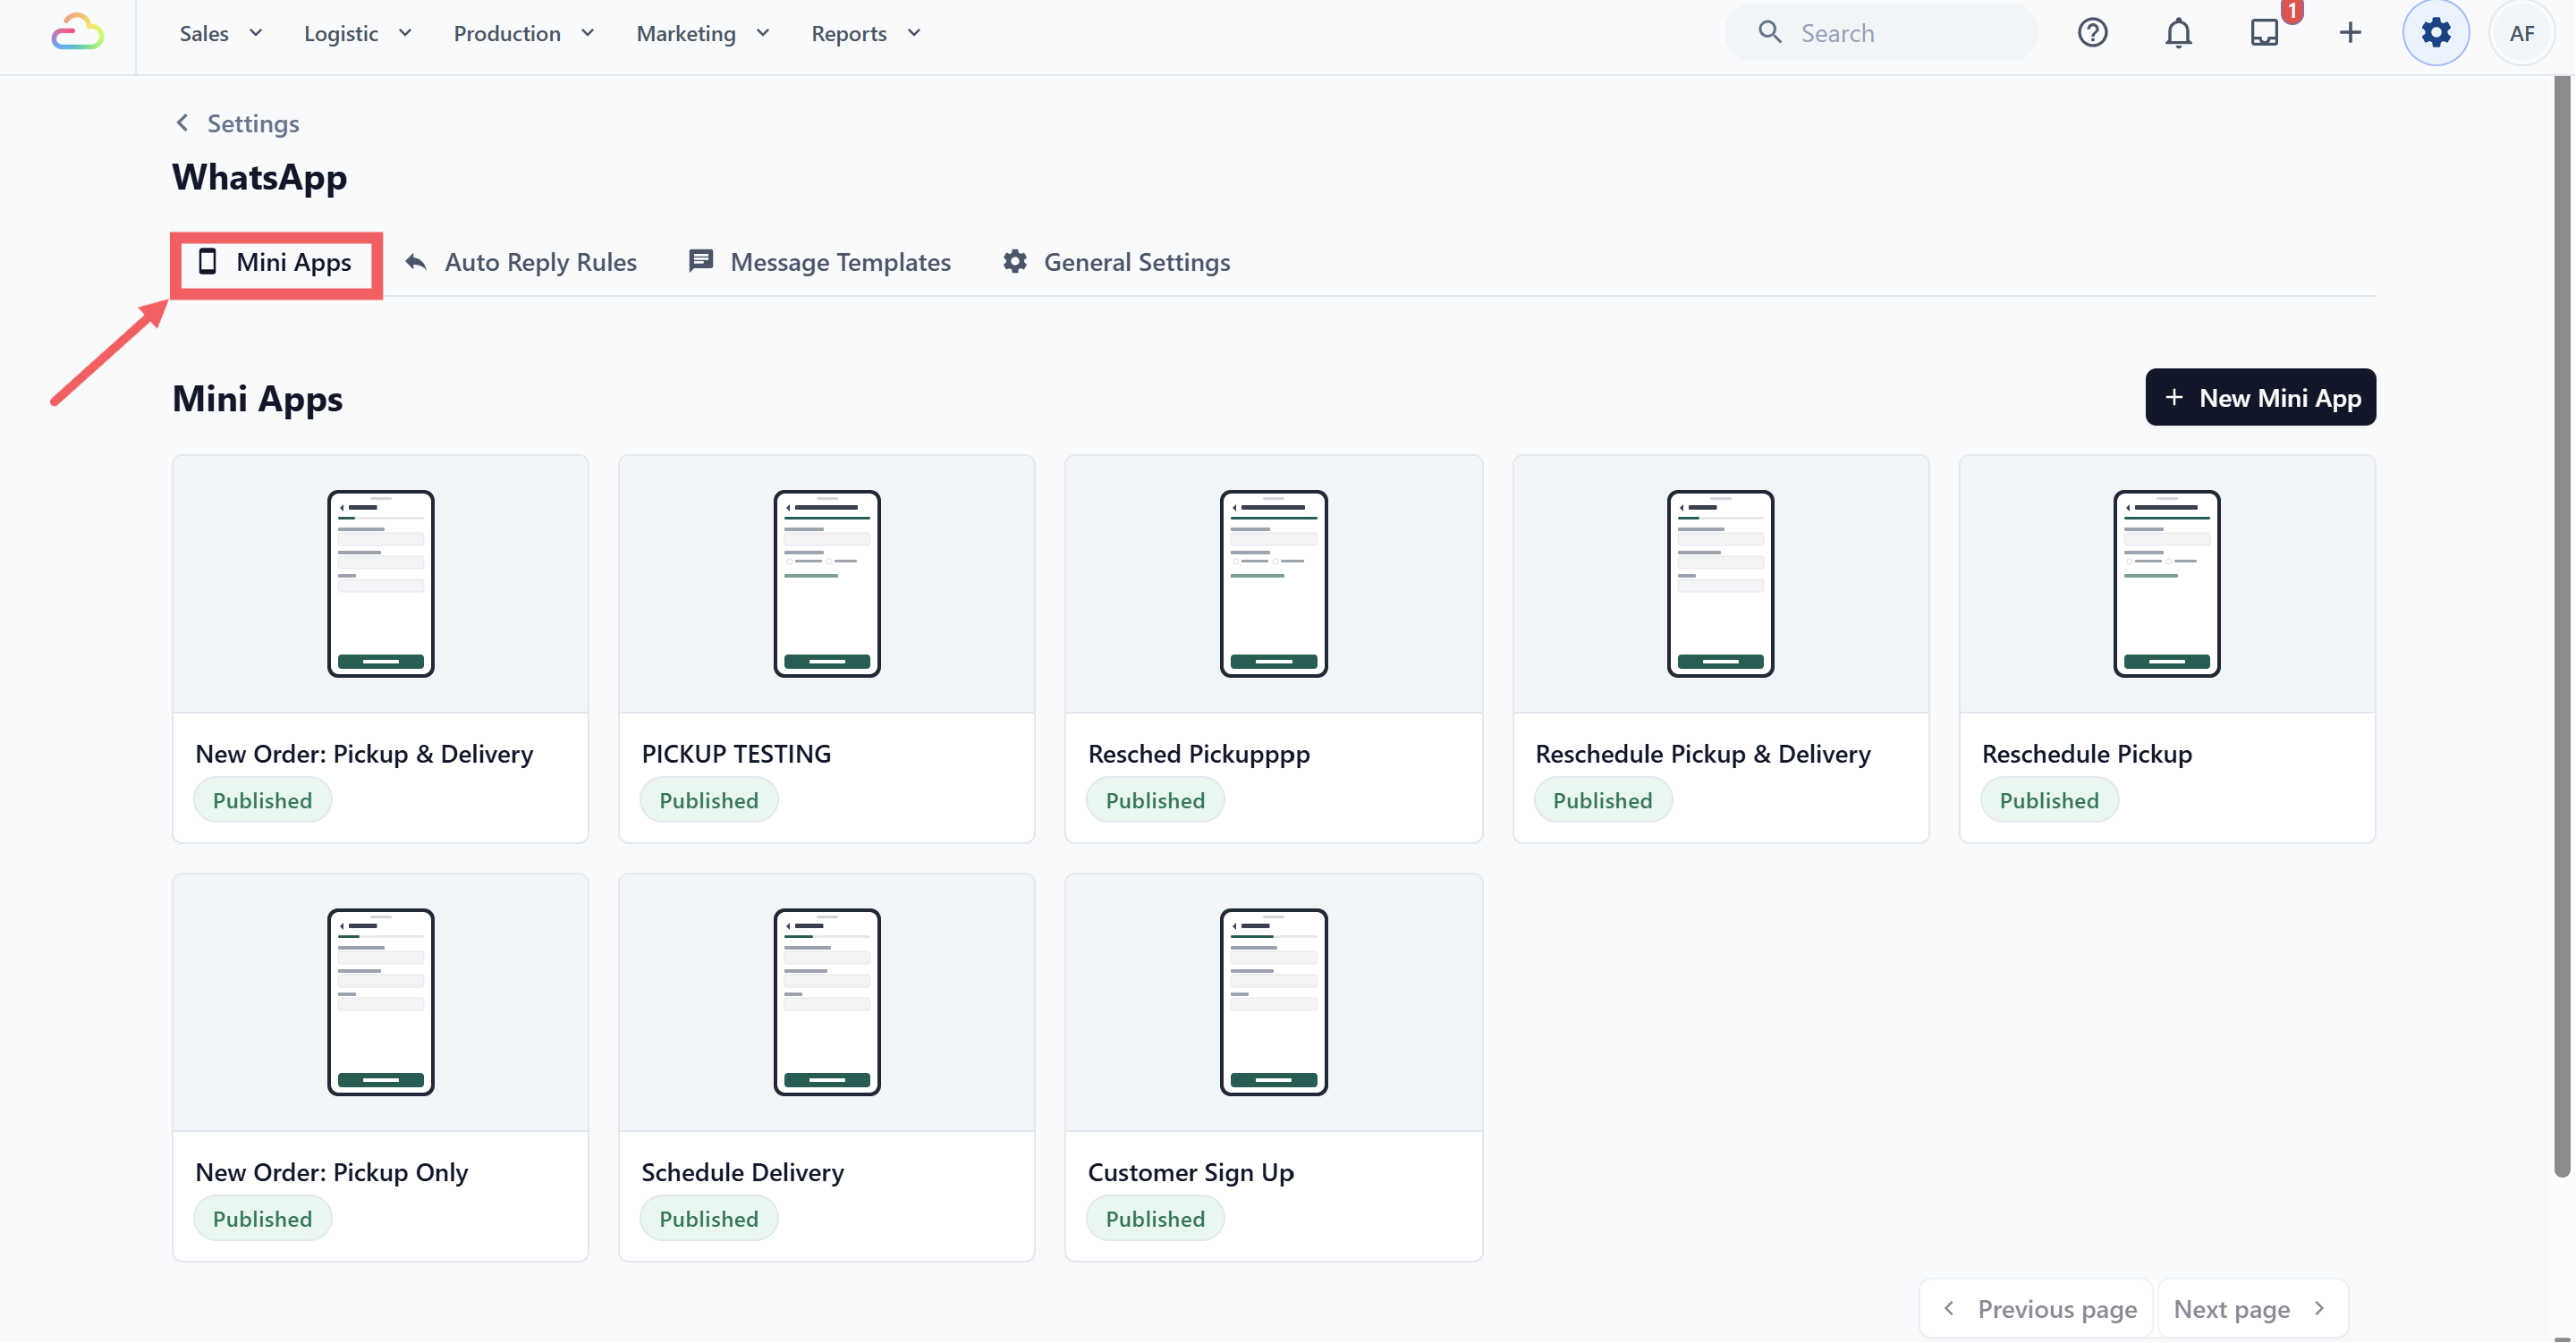Open PICKUP TESTING phone thumbnail
The width and height of the screenshot is (2576, 1343).
827,583
